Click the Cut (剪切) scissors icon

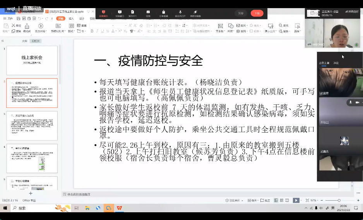pyautogui.click(x=13, y=26)
